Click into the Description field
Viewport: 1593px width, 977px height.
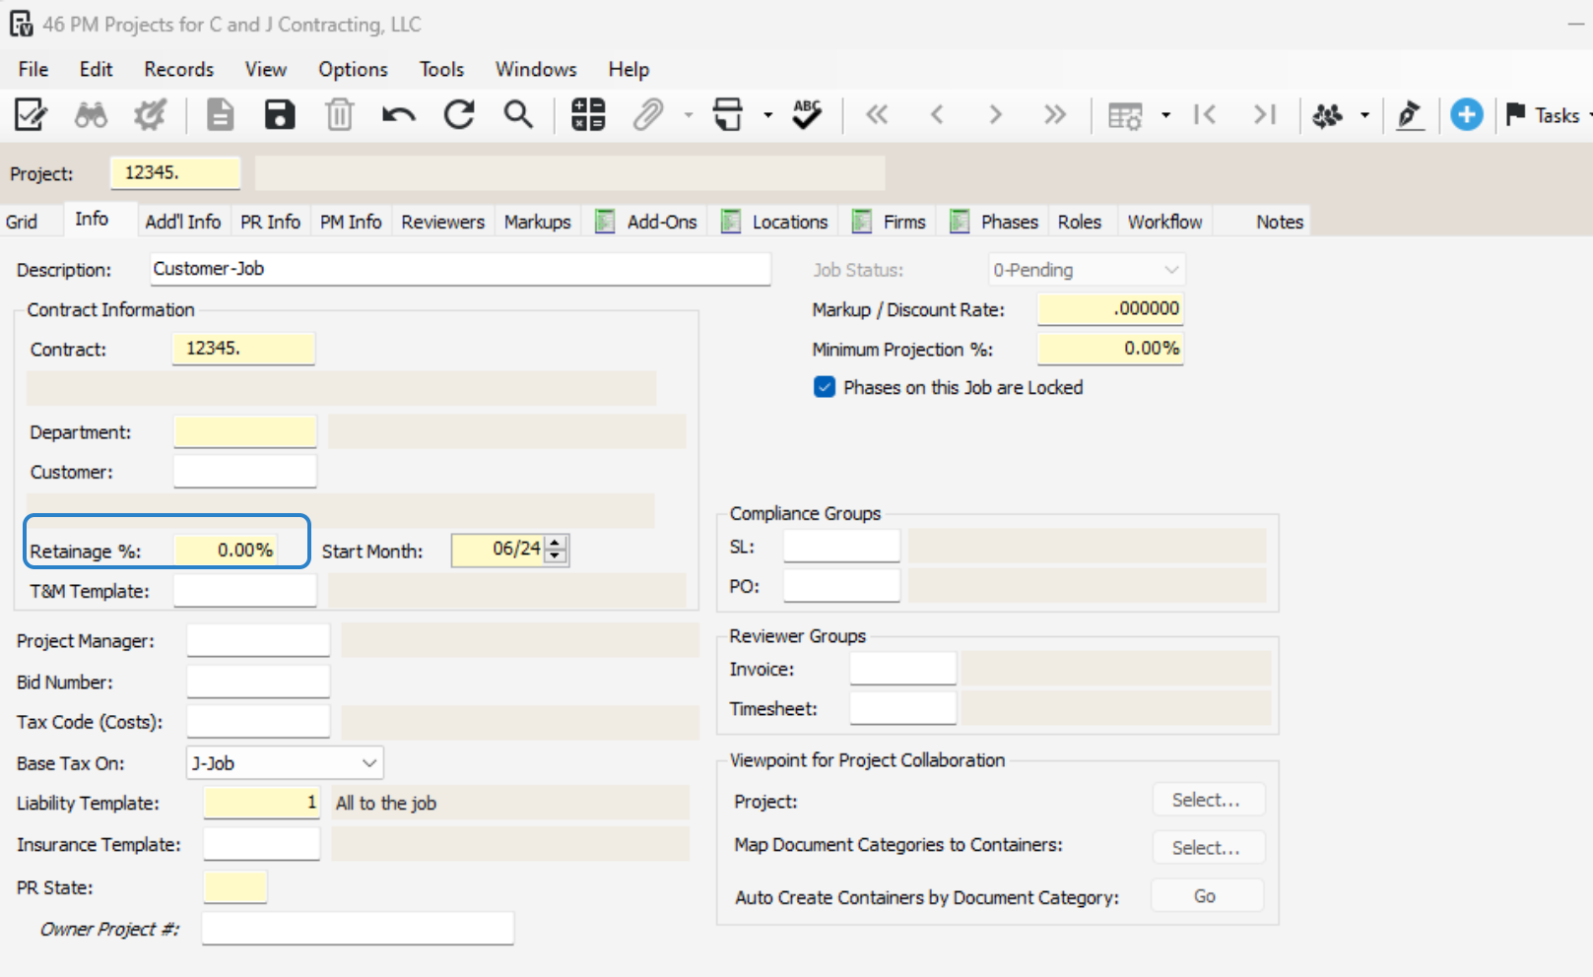point(460,269)
